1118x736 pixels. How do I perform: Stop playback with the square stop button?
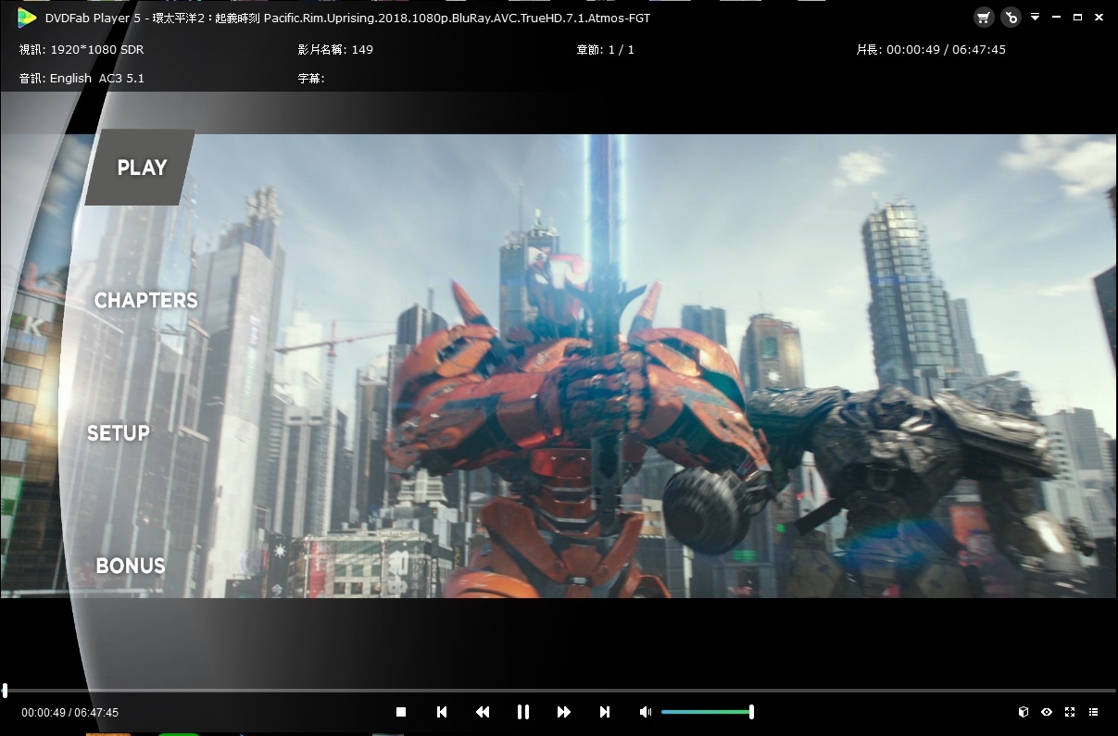click(x=401, y=712)
